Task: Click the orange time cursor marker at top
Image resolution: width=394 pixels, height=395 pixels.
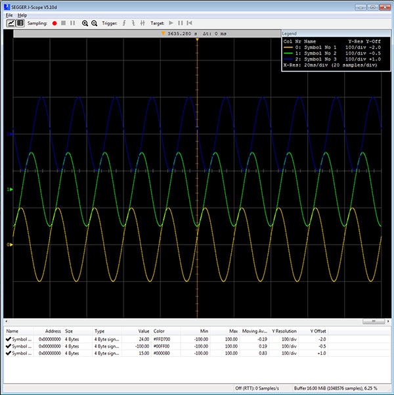Action: tap(163, 34)
